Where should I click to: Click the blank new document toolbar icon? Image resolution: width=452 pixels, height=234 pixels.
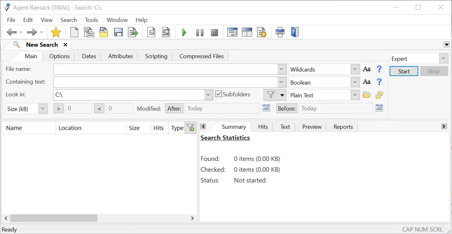[74, 32]
